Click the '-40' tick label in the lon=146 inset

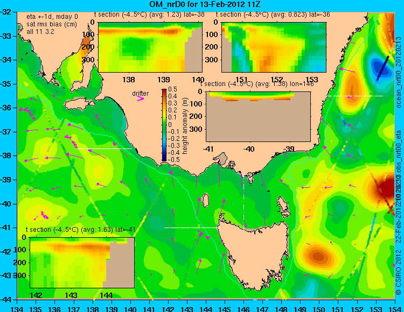tap(248, 148)
